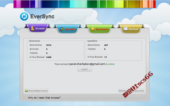Viewport: 170px width, 106px height.
Task: Click the Bookmarks group box heading
Action: click(x=35, y=41)
